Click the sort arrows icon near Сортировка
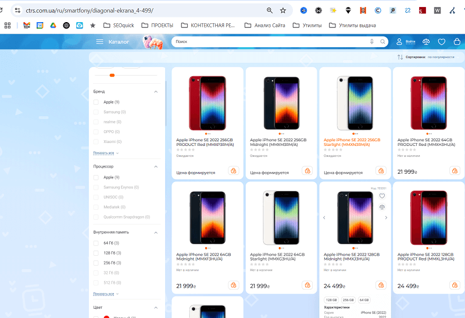465x318 pixels. (x=400, y=57)
